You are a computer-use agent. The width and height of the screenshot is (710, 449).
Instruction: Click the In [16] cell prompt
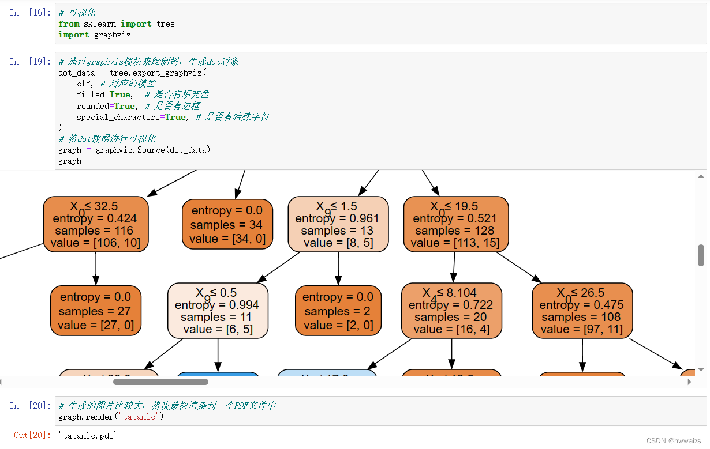(30, 13)
